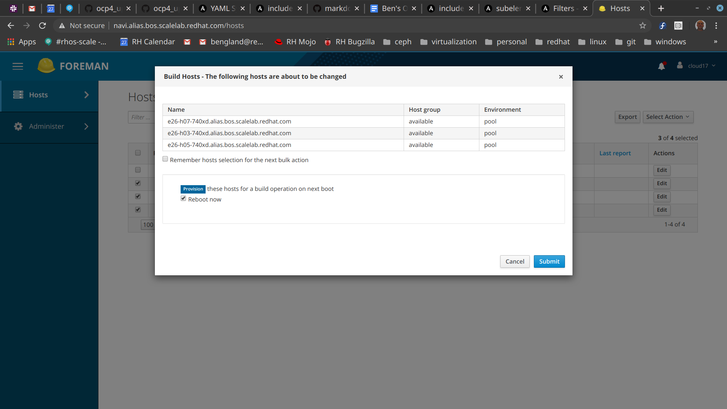The height and width of the screenshot is (409, 727).
Task: Open the hamburger navigation menu
Action: [18, 66]
